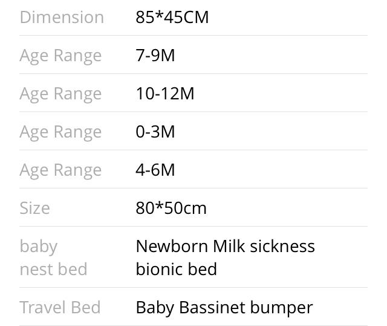Screen dimensions: 387x326
Task: Click the Dimension attribute label
Action: [x=62, y=17]
